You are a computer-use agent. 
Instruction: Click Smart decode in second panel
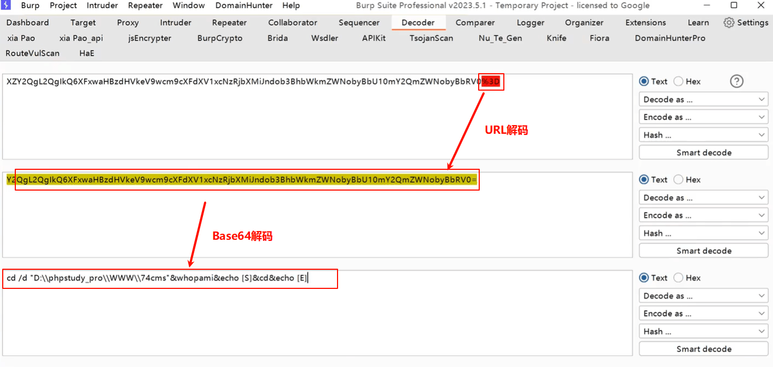[x=704, y=251]
